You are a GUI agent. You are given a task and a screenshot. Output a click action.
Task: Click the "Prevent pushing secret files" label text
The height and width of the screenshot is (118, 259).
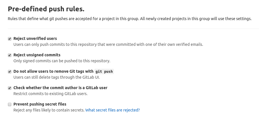tap(40, 104)
